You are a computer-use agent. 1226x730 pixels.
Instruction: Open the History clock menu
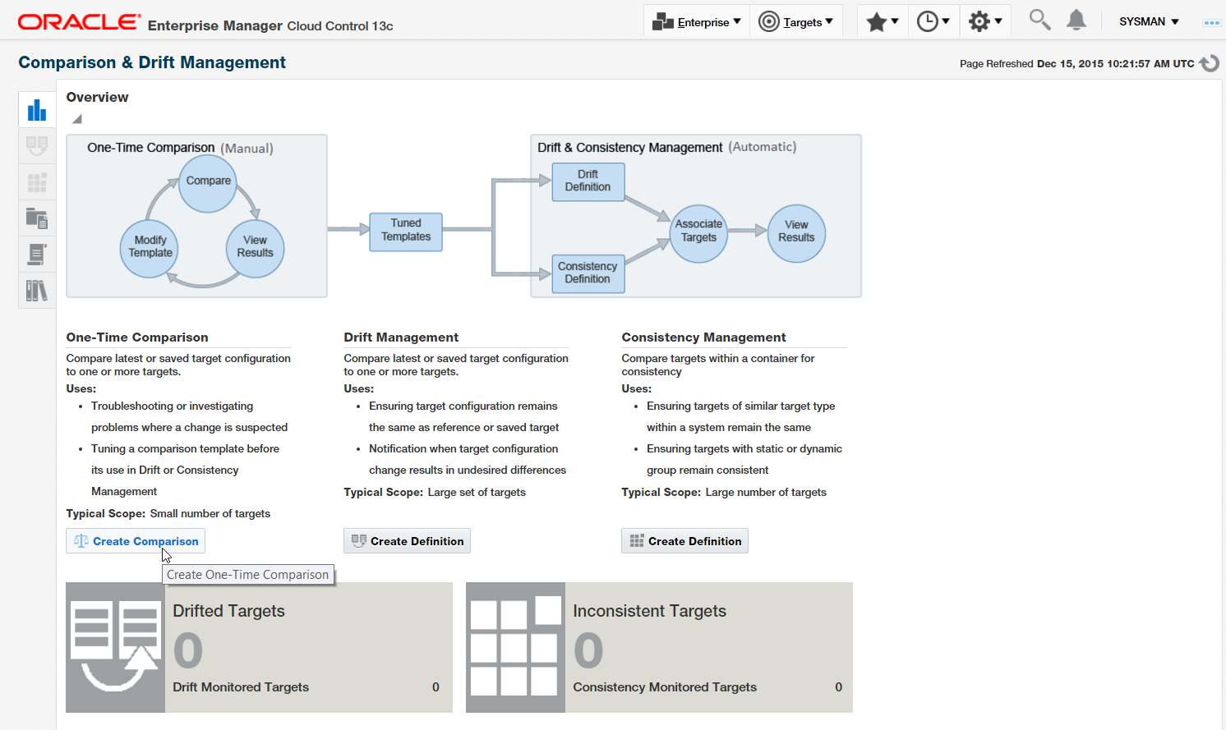point(933,22)
